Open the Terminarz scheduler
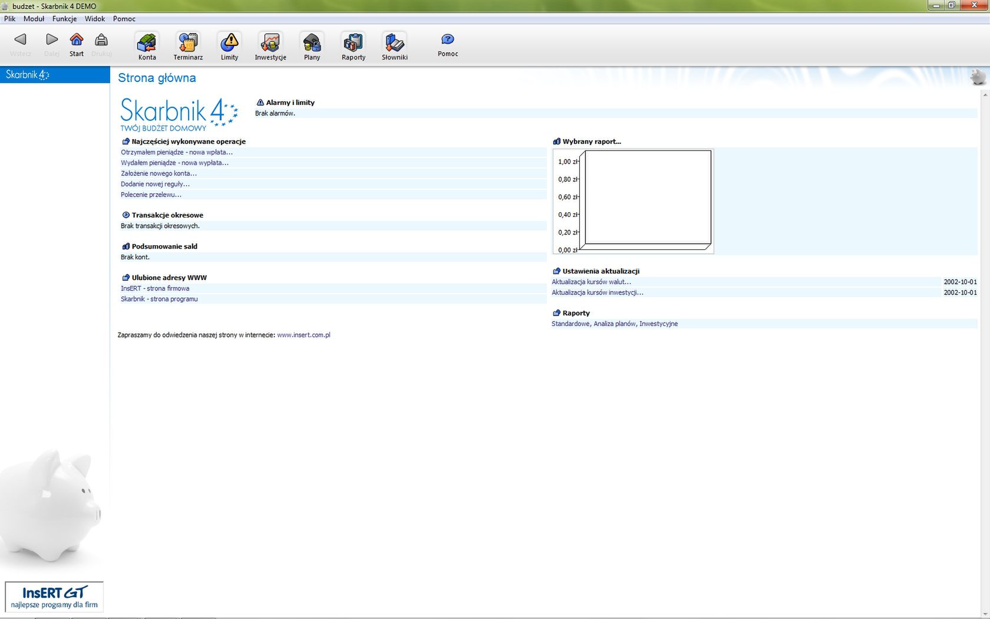The height and width of the screenshot is (619, 990). click(x=188, y=47)
